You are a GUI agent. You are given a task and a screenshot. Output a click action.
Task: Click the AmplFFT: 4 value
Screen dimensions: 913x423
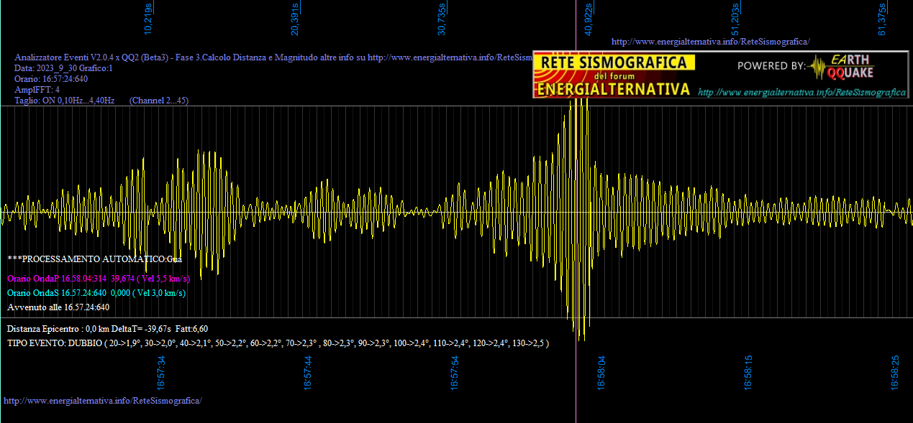click(x=37, y=90)
